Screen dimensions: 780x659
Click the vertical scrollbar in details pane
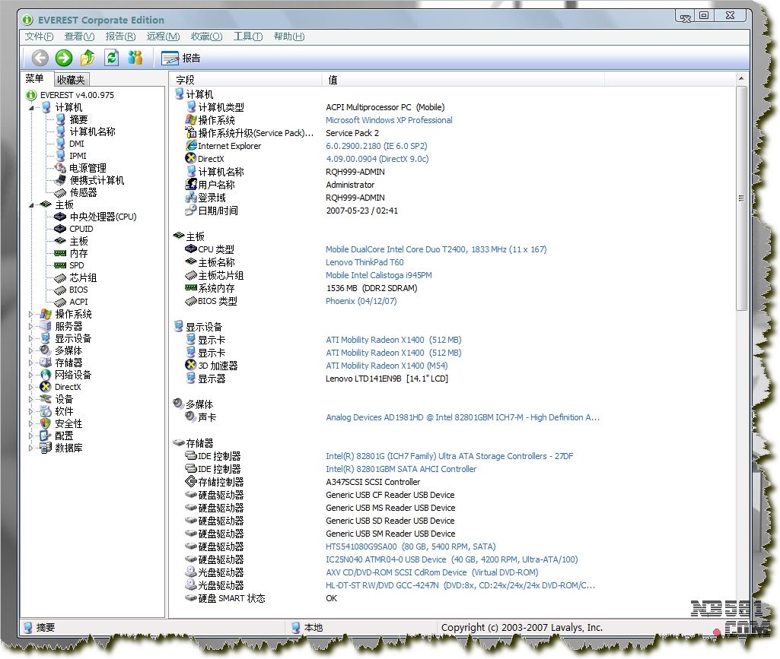741,198
